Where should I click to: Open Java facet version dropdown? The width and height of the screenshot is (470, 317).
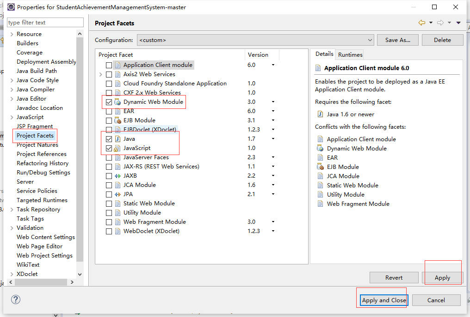coord(273,139)
